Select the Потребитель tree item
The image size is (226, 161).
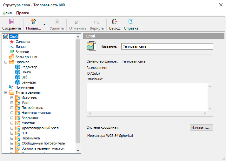[x=32, y=108]
